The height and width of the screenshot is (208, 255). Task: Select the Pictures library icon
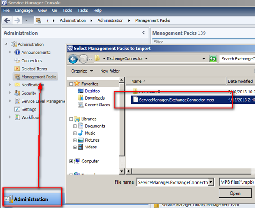tap(81, 140)
